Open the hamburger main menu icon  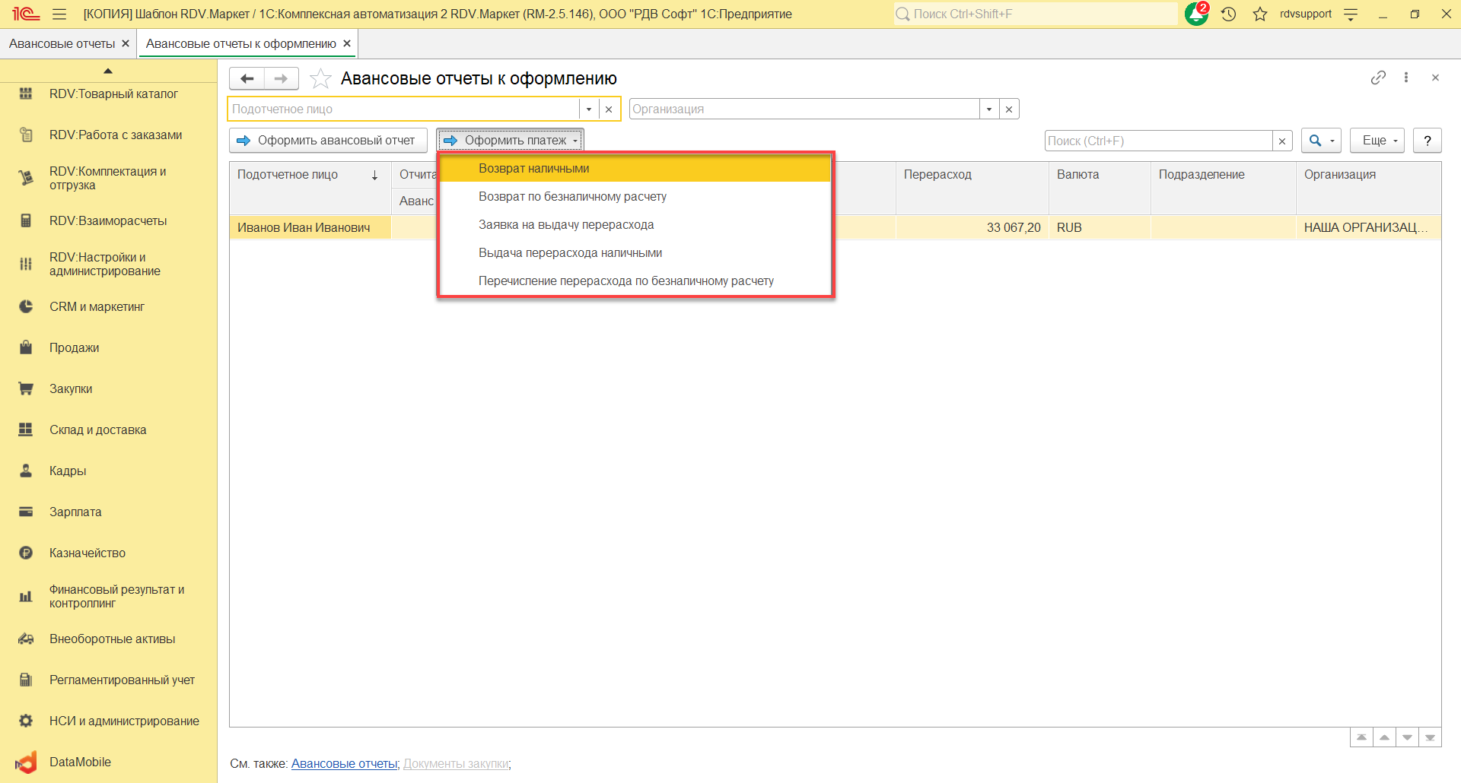(59, 14)
